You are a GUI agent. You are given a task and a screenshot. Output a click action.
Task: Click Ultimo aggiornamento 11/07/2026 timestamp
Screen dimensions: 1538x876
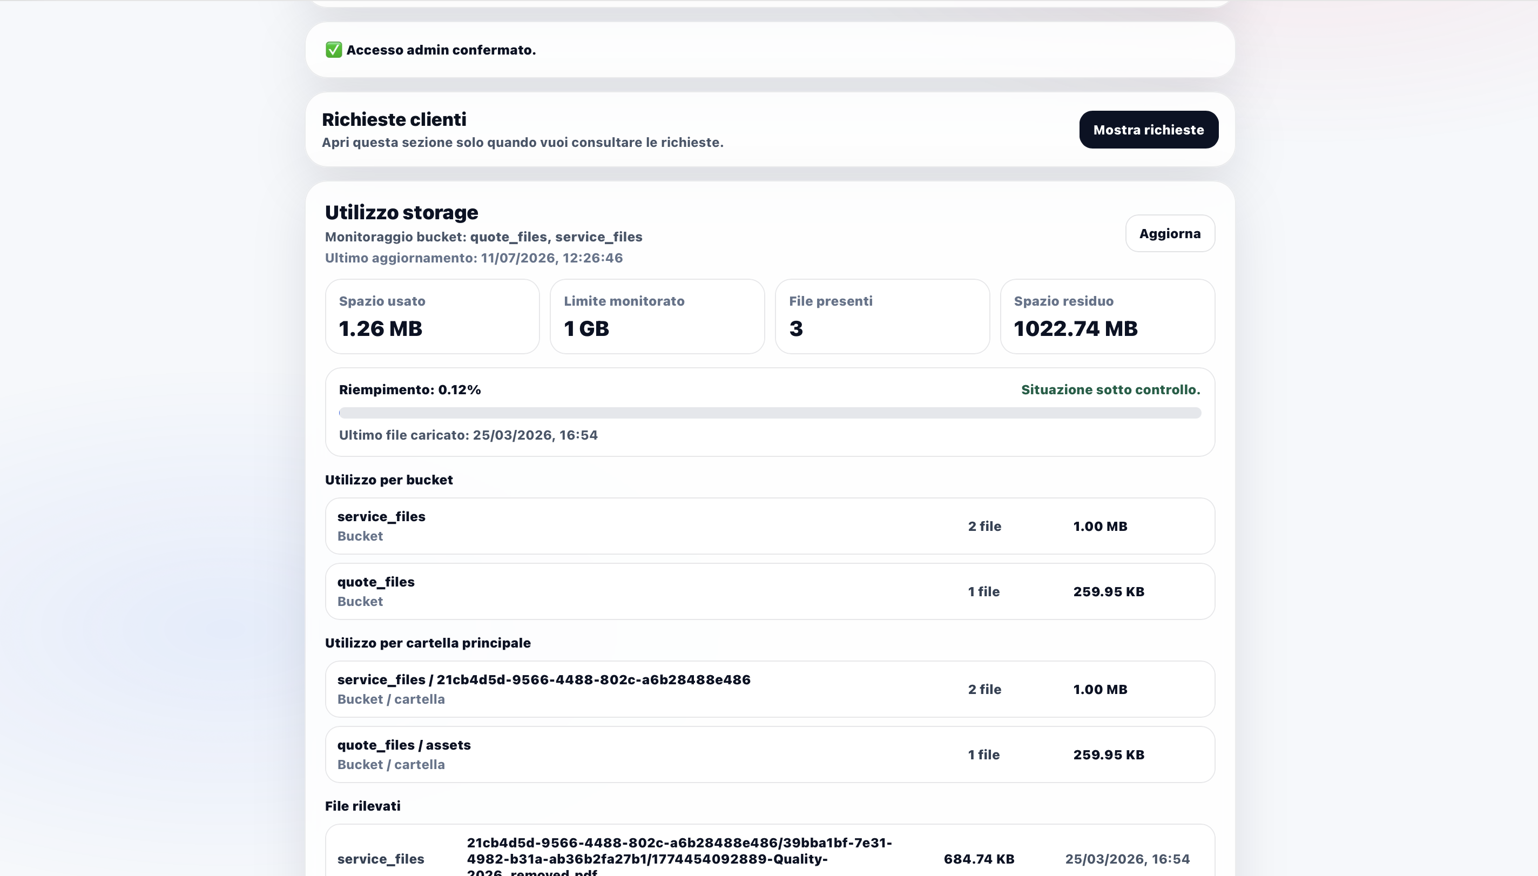pos(474,258)
